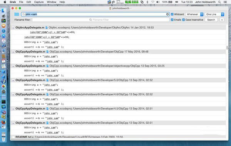Open the Whenever date dropdown

pyautogui.click(x=194, y=14)
